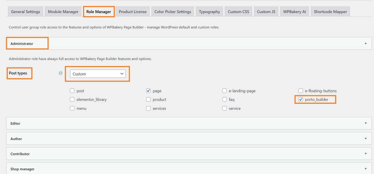Enable the e-landing-page checkbox
Screen dimensions: 374x174
pyautogui.click(x=224, y=91)
